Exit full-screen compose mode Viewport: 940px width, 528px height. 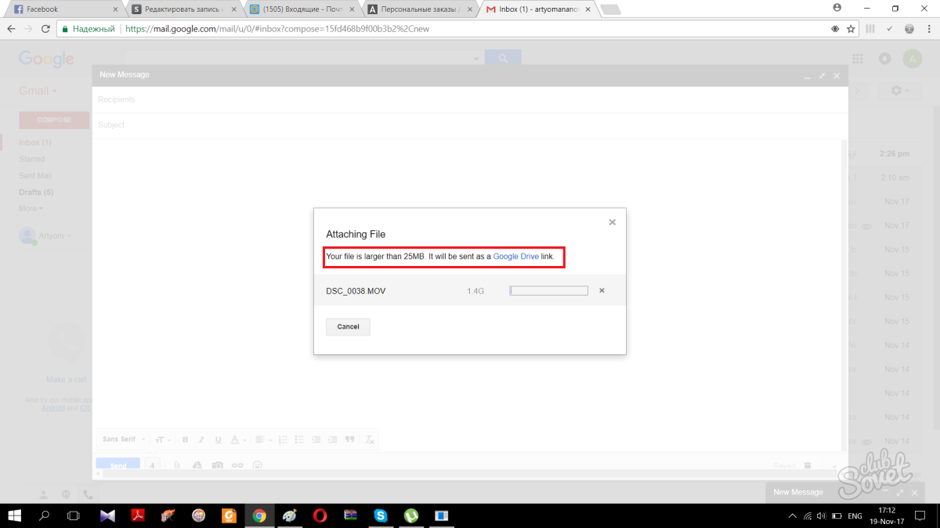tap(822, 76)
